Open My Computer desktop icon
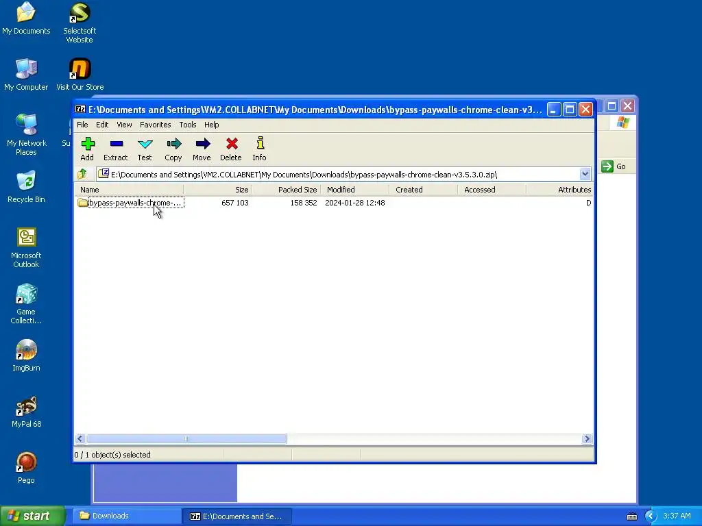Viewport: 702px width, 526px height. (26, 75)
